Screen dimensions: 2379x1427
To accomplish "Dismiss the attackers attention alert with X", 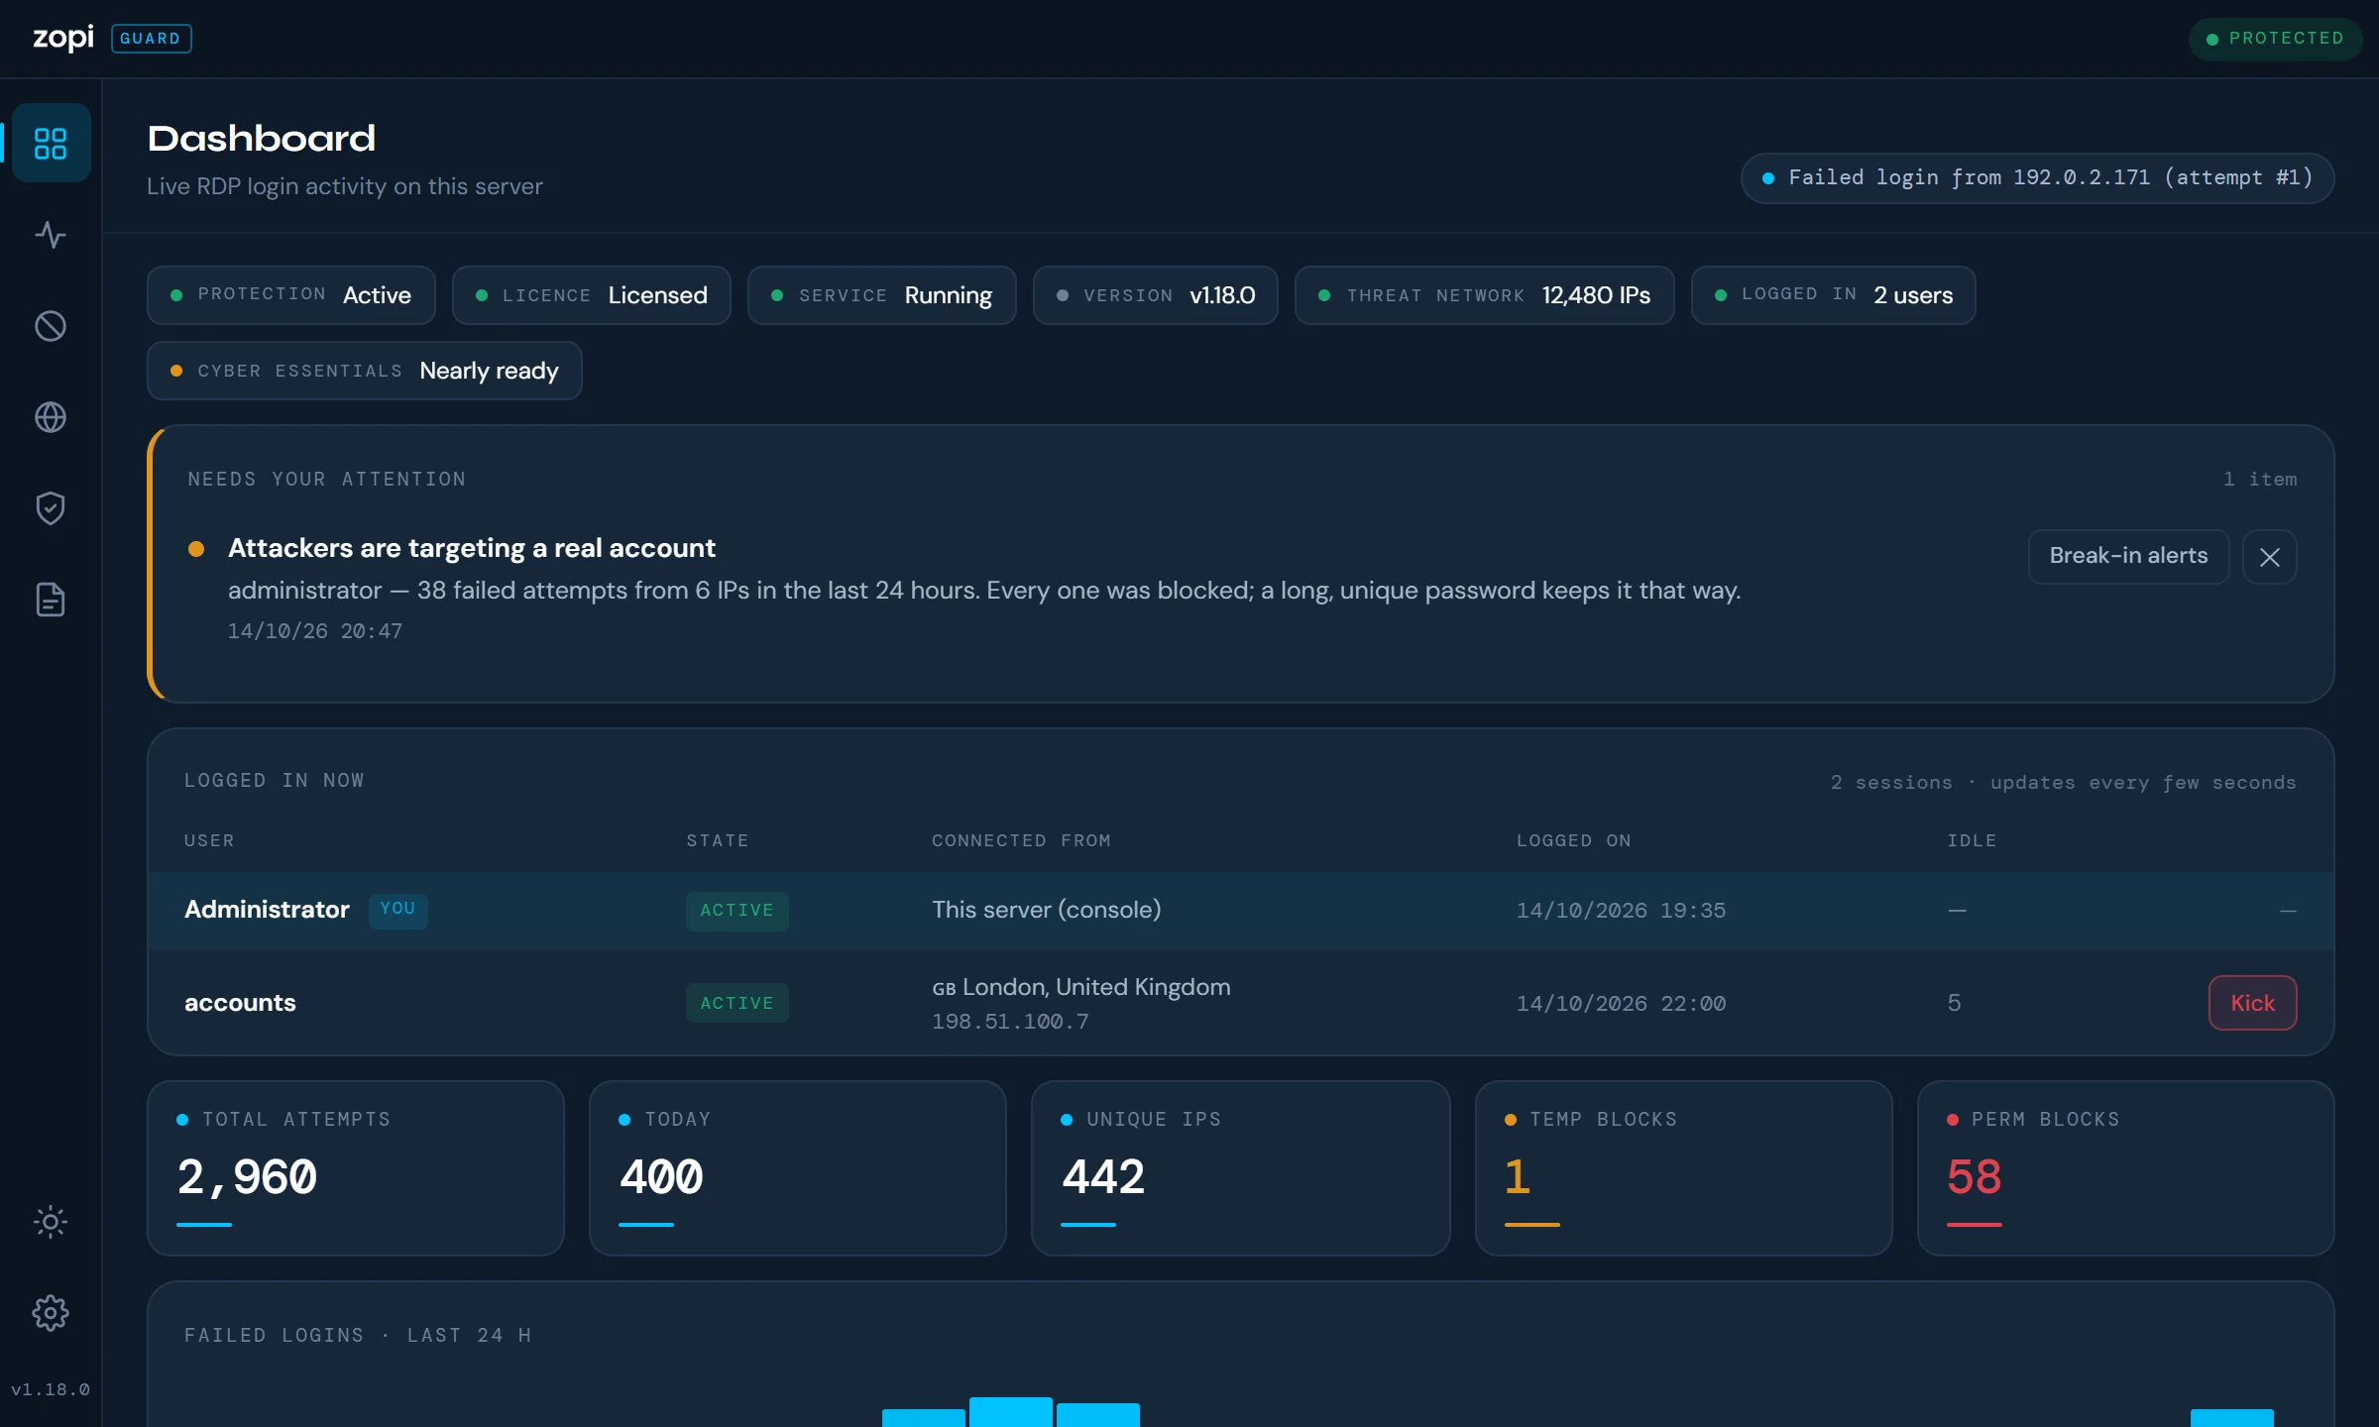I will pos(2270,557).
